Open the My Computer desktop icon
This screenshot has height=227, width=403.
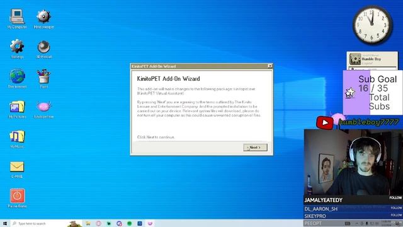[17, 18]
